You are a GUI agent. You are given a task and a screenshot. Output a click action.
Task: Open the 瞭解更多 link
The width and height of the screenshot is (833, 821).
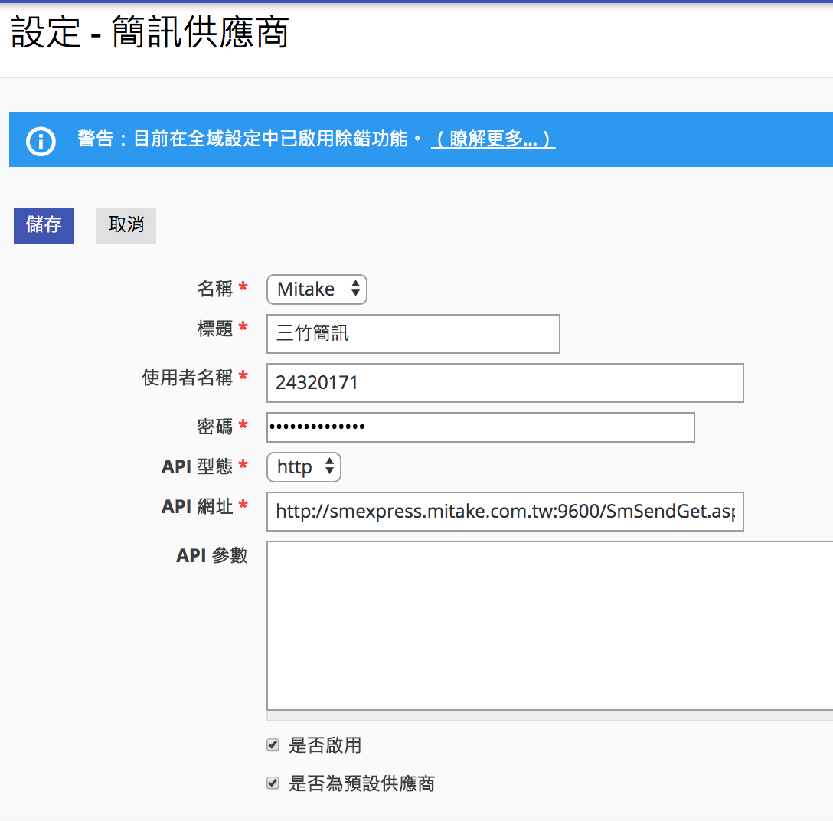coord(492,139)
